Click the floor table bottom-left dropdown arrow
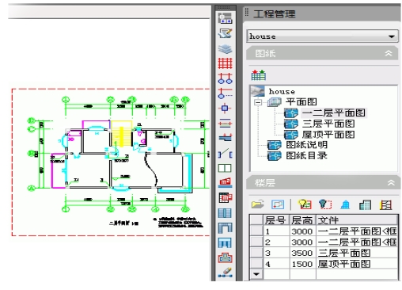402x290 pixels. point(256,274)
